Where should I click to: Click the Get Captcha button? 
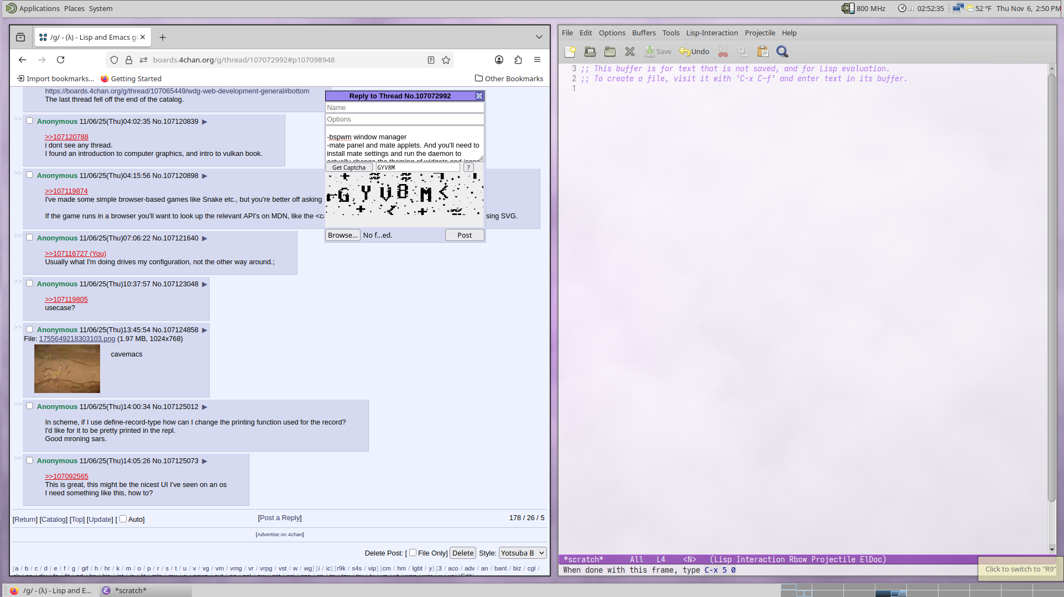click(x=348, y=167)
